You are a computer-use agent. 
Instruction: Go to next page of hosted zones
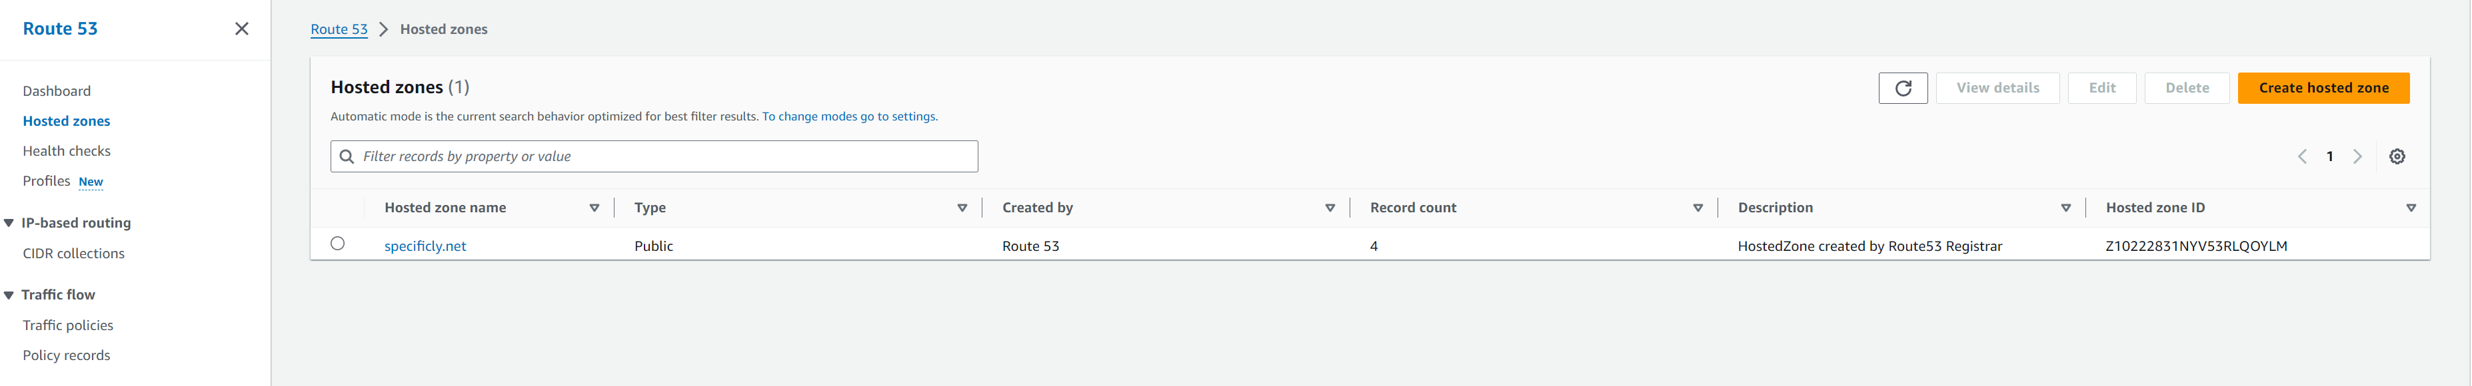coord(2358,157)
